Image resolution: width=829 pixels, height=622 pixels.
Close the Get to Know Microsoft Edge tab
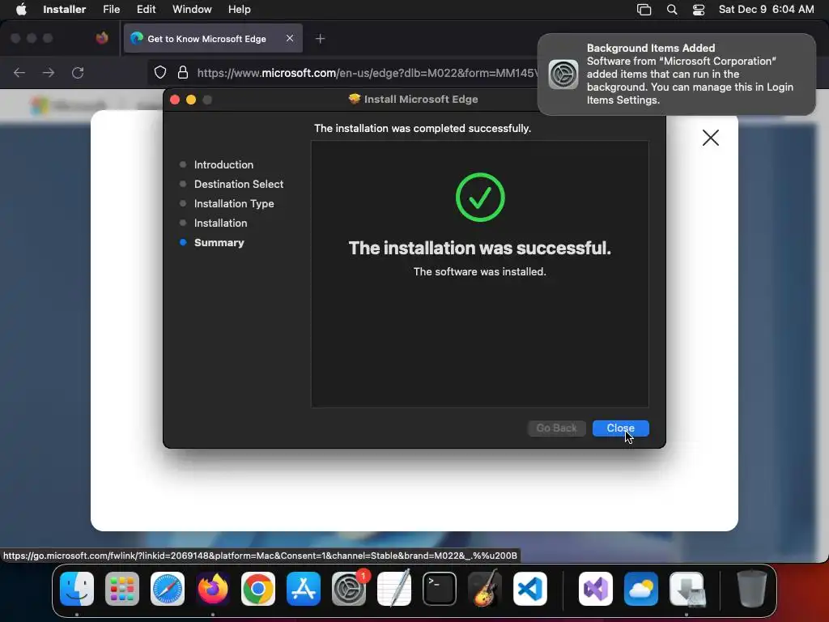tap(290, 38)
